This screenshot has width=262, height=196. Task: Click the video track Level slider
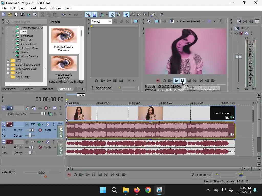[x=43, y=114]
